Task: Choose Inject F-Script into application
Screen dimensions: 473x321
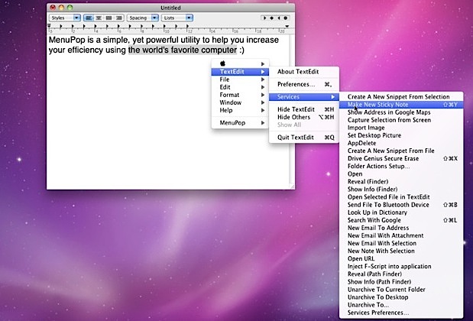Action: point(401,267)
